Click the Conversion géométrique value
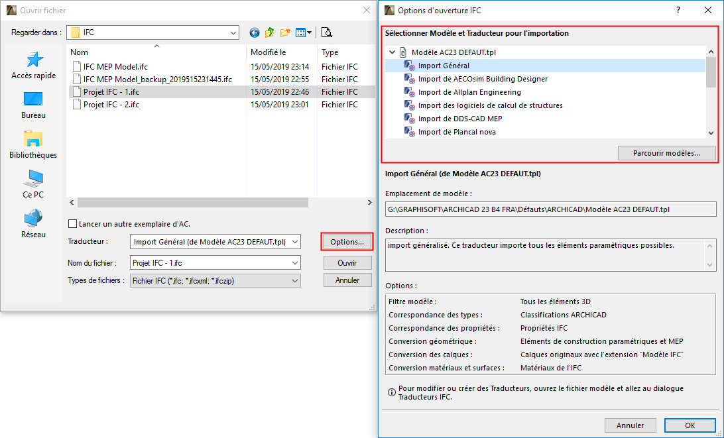Screen dimensions: 724x438 [x=601, y=341]
